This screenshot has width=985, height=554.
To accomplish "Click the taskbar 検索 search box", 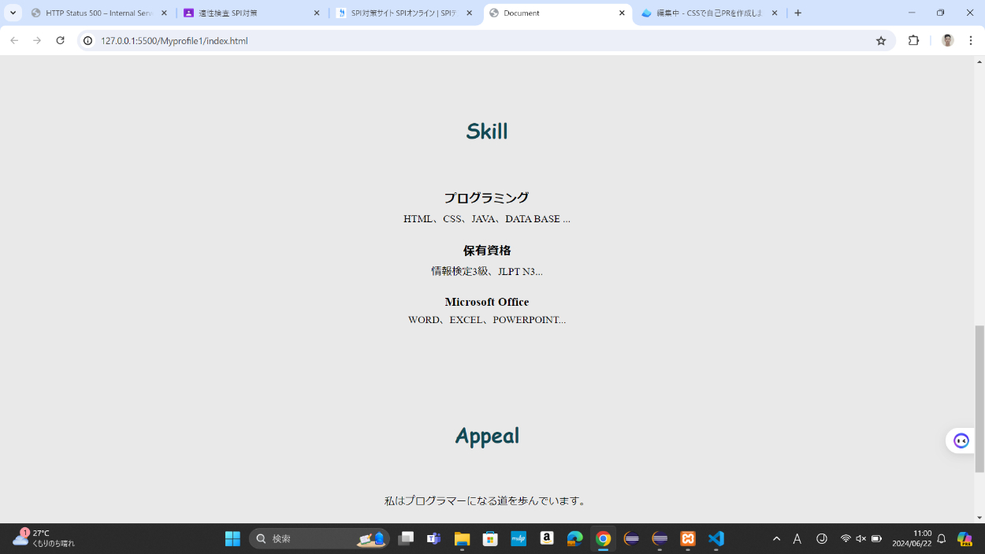I will (319, 539).
